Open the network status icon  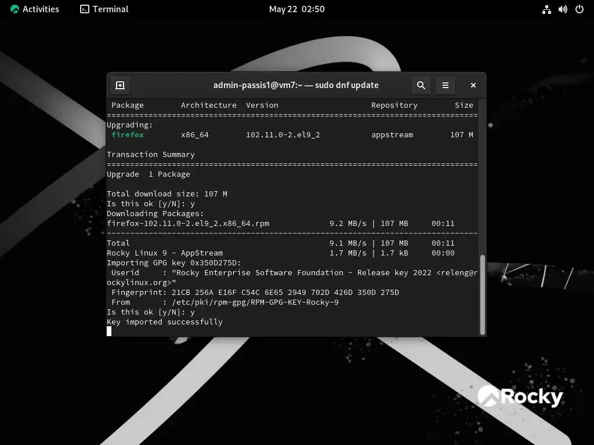546,9
